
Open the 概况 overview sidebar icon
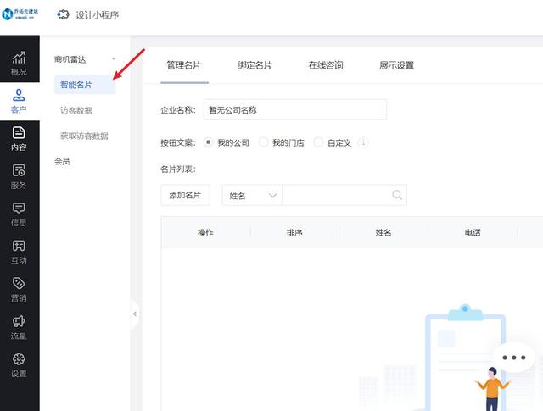[19, 63]
